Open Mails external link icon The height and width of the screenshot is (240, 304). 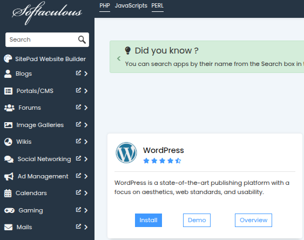[78, 226]
